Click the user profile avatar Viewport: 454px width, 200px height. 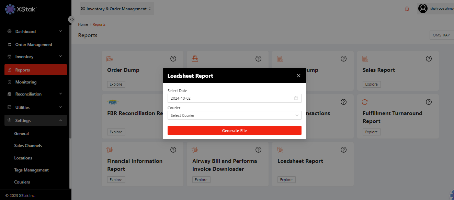pyautogui.click(x=423, y=9)
